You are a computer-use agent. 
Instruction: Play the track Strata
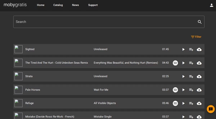point(183,77)
